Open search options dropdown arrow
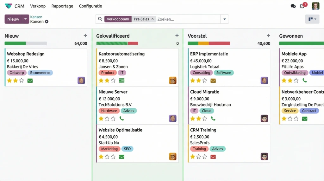The image size is (324, 181). tap(225, 19)
